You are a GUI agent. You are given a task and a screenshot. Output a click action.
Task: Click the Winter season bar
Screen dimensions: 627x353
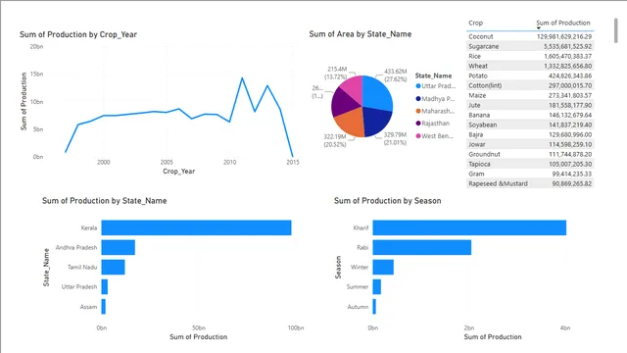383,267
